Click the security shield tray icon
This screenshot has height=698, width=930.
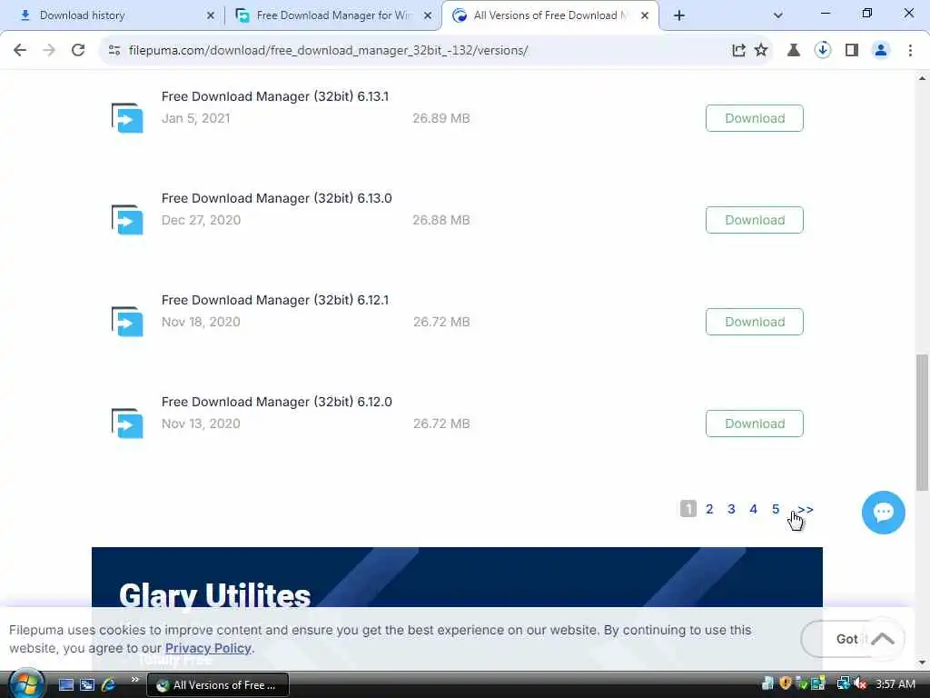coord(786,683)
